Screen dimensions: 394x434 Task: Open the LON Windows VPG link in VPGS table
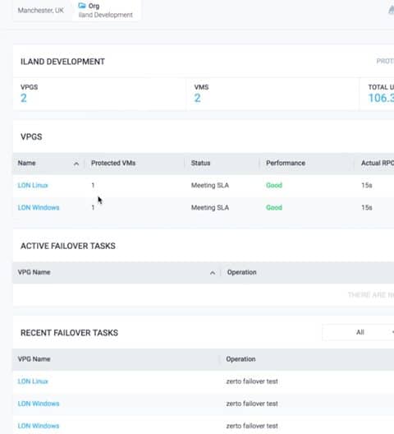[39, 207]
